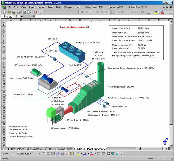
Task: Insert a diagram or organization chart
Action: 63,153
